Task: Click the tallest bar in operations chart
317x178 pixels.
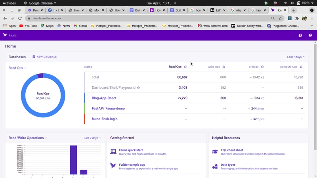Action: [73, 160]
